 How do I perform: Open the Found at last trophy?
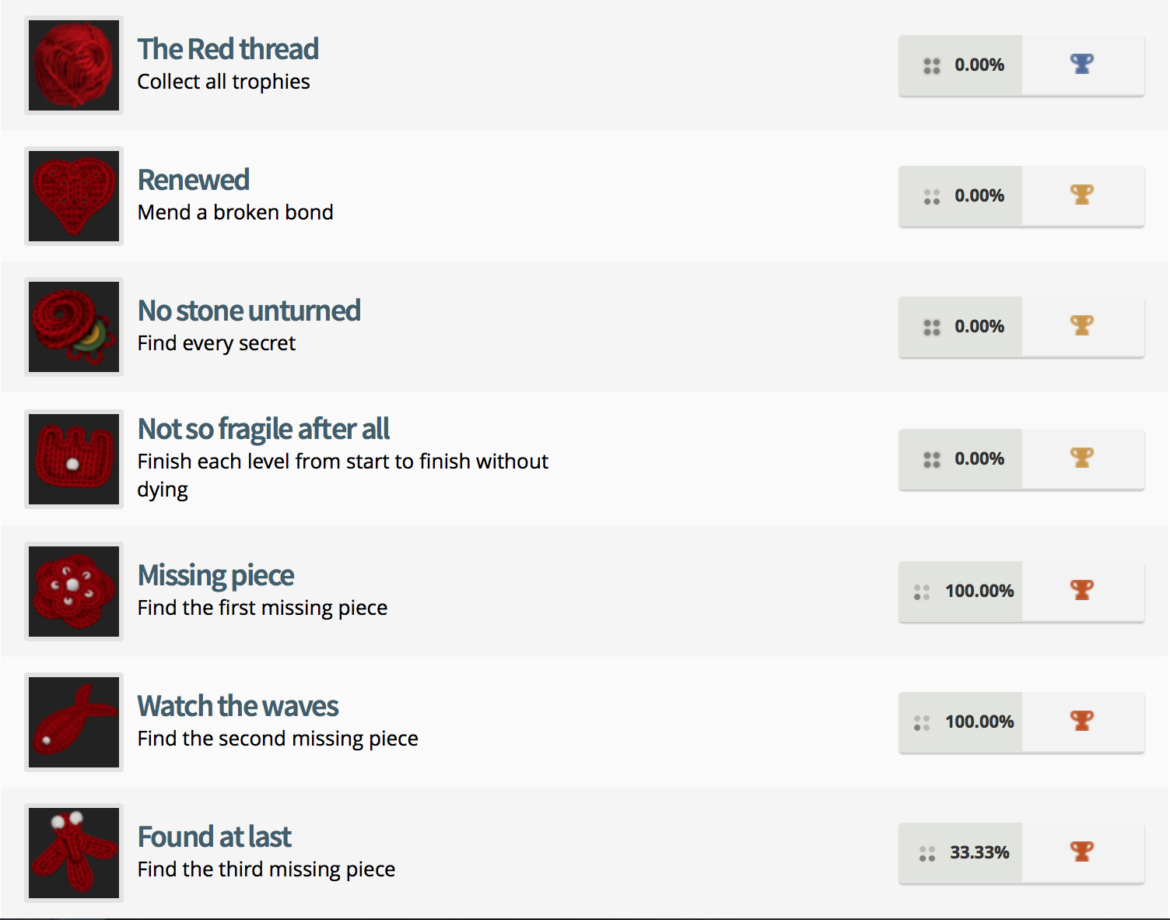215,837
